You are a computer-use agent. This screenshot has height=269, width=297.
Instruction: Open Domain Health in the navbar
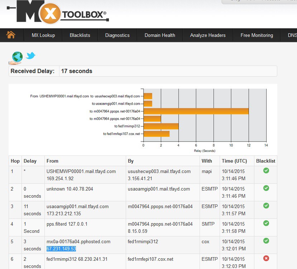point(160,35)
